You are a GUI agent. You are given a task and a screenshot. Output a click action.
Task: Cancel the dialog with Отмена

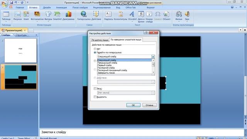[x=149, y=105]
